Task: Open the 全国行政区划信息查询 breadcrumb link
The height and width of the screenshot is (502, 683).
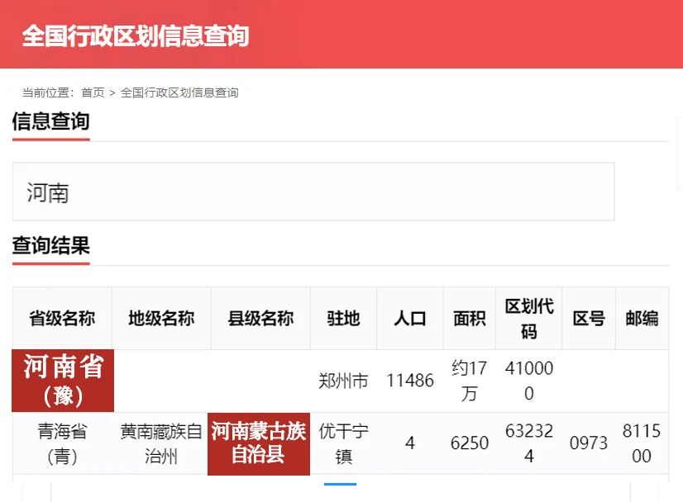Action: [179, 92]
